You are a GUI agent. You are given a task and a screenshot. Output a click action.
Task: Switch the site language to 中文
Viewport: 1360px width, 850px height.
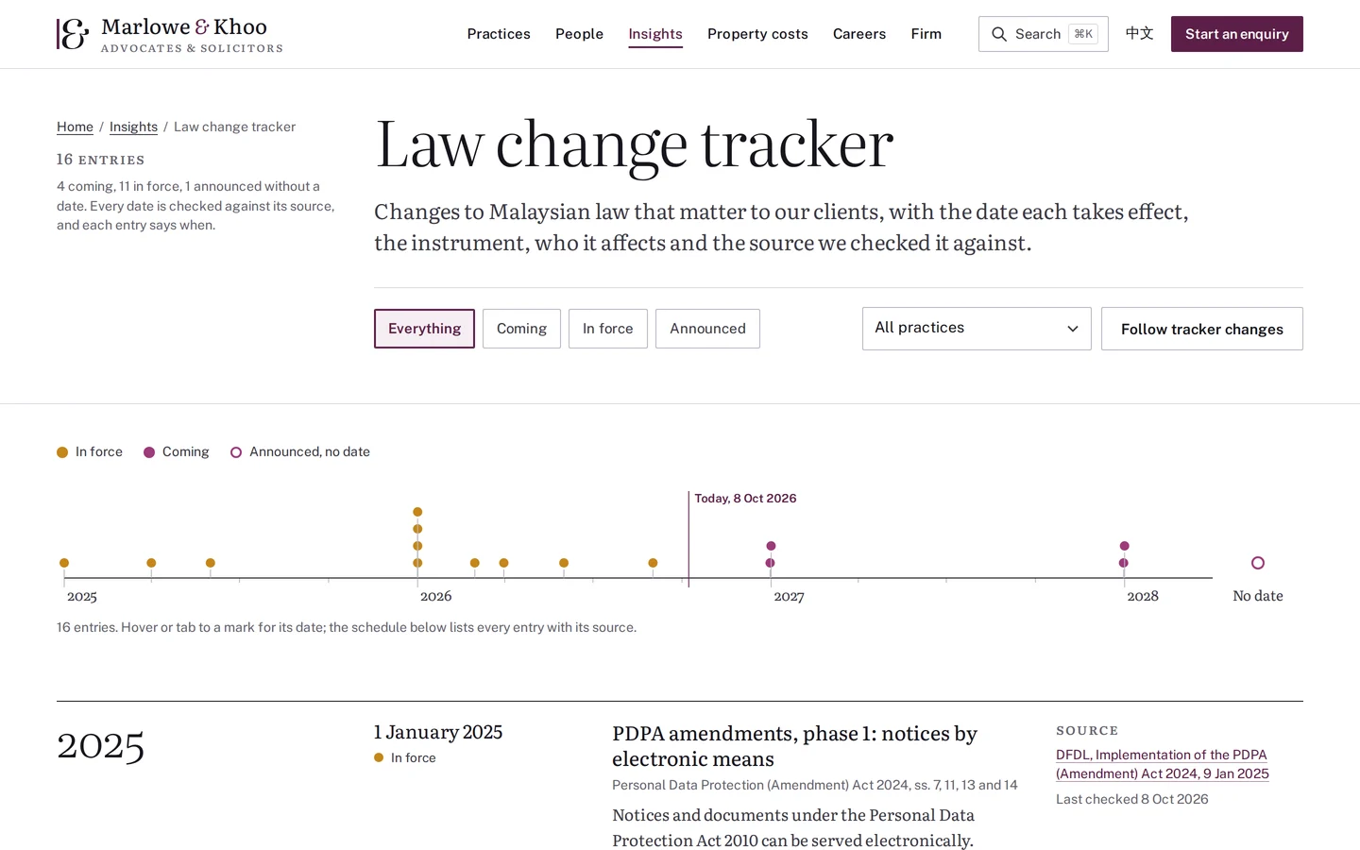(x=1140, y=34)
